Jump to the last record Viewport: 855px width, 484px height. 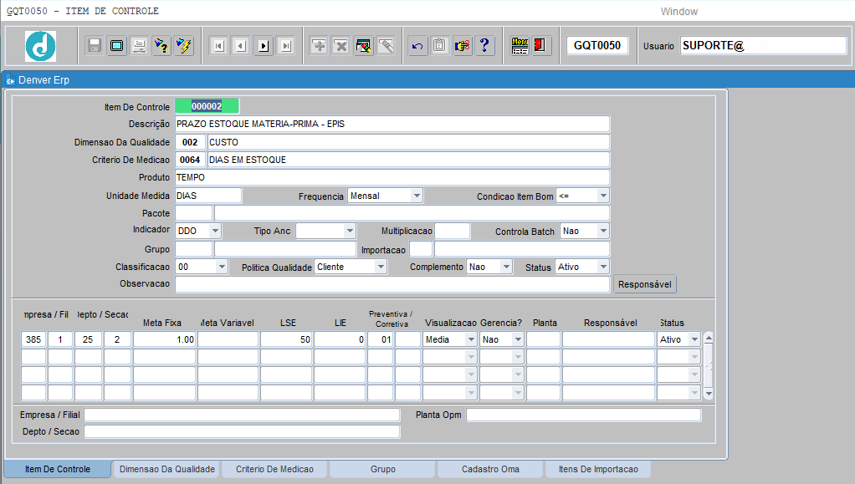[x=286, y=46]
